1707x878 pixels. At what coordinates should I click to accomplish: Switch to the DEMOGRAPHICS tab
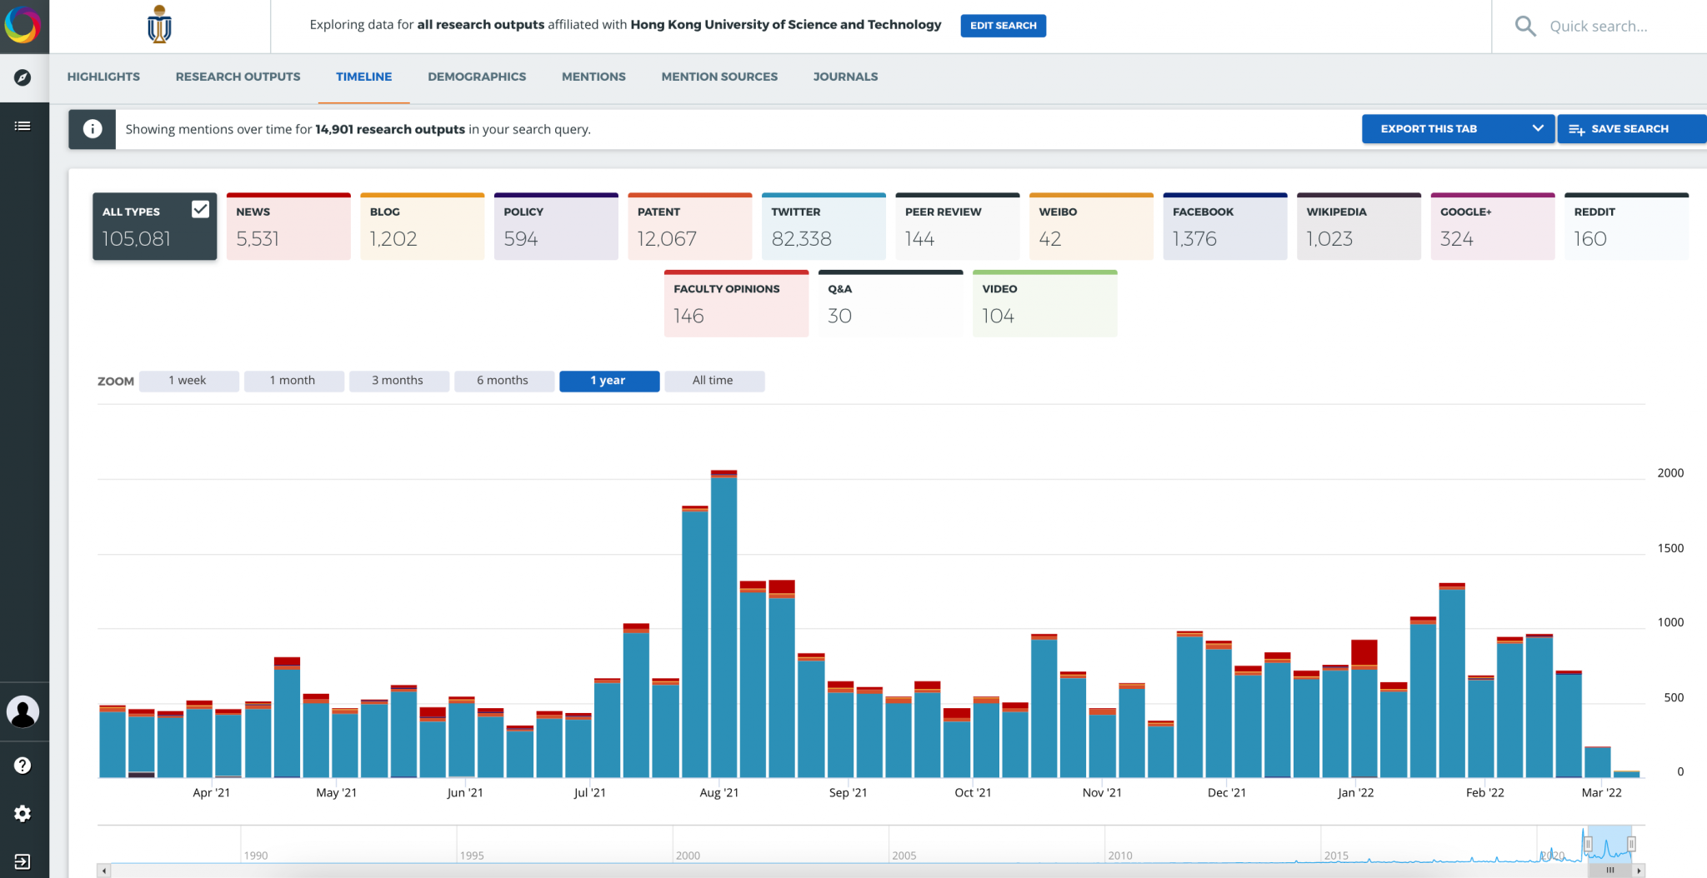(477, 77)
